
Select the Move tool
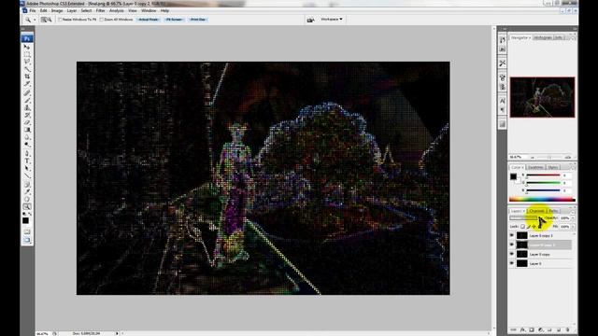[x=27, y=48]
